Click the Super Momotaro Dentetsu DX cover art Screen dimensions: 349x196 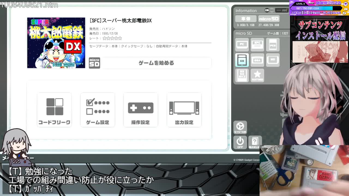click(56, 43)
